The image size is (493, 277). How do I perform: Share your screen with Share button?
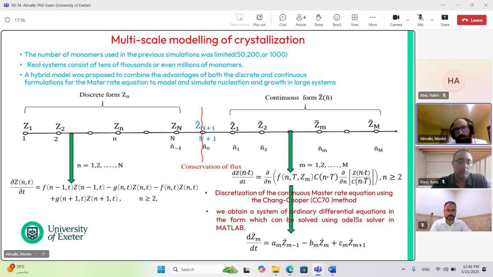(445, 20)
